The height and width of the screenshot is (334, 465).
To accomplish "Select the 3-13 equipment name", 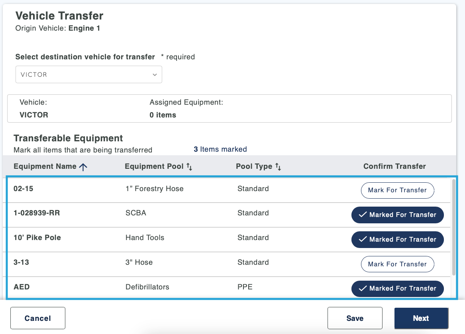I will [x=22, y=262].
